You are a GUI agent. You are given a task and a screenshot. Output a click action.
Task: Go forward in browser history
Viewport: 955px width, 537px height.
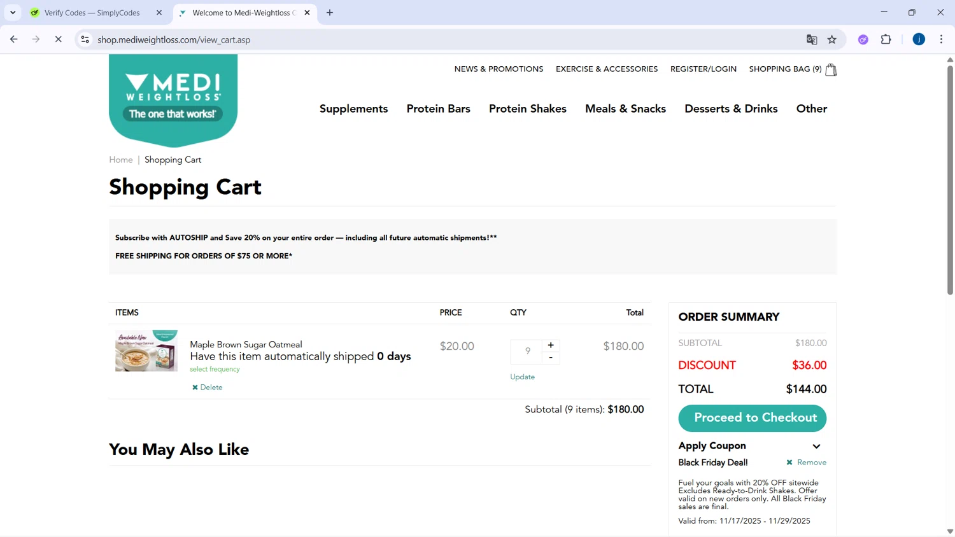coord(36,39)
